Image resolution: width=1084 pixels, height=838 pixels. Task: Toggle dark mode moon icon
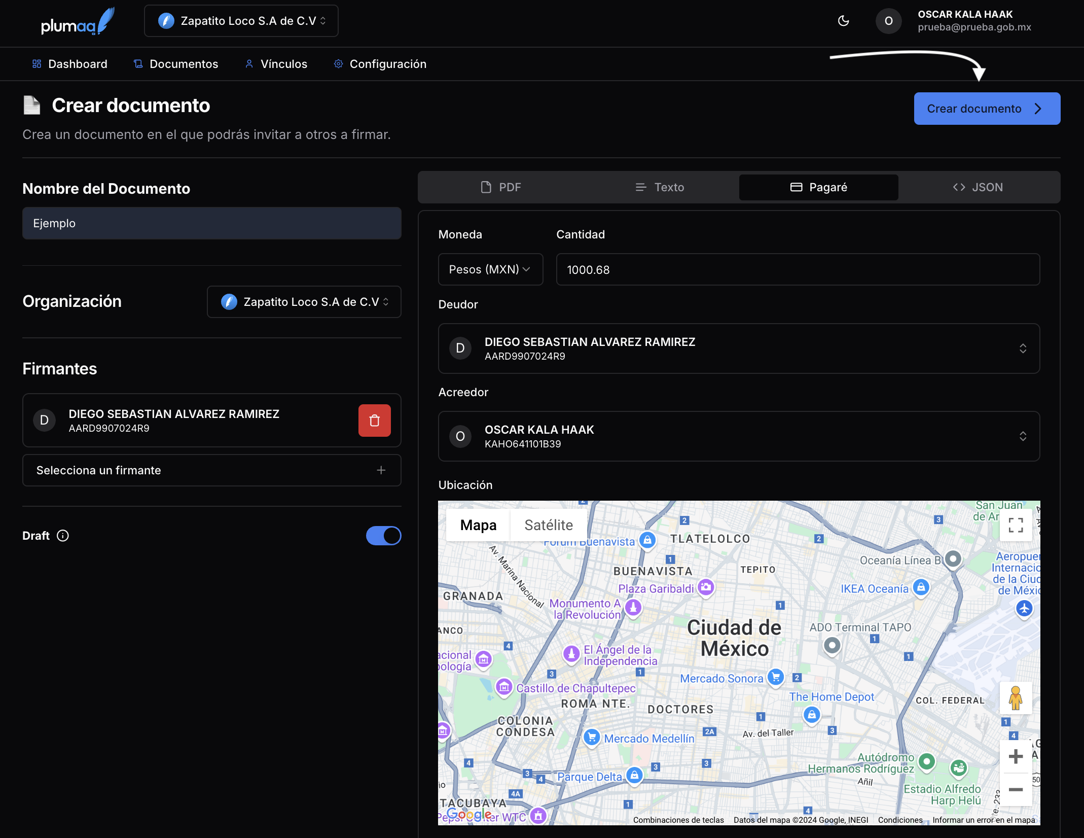(843, 21)
